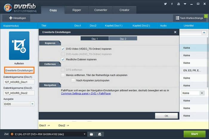Switch to the Converter tab
The height and width of the screenshot is (139, 209).
pyautogui.click(x=101, y=10)
